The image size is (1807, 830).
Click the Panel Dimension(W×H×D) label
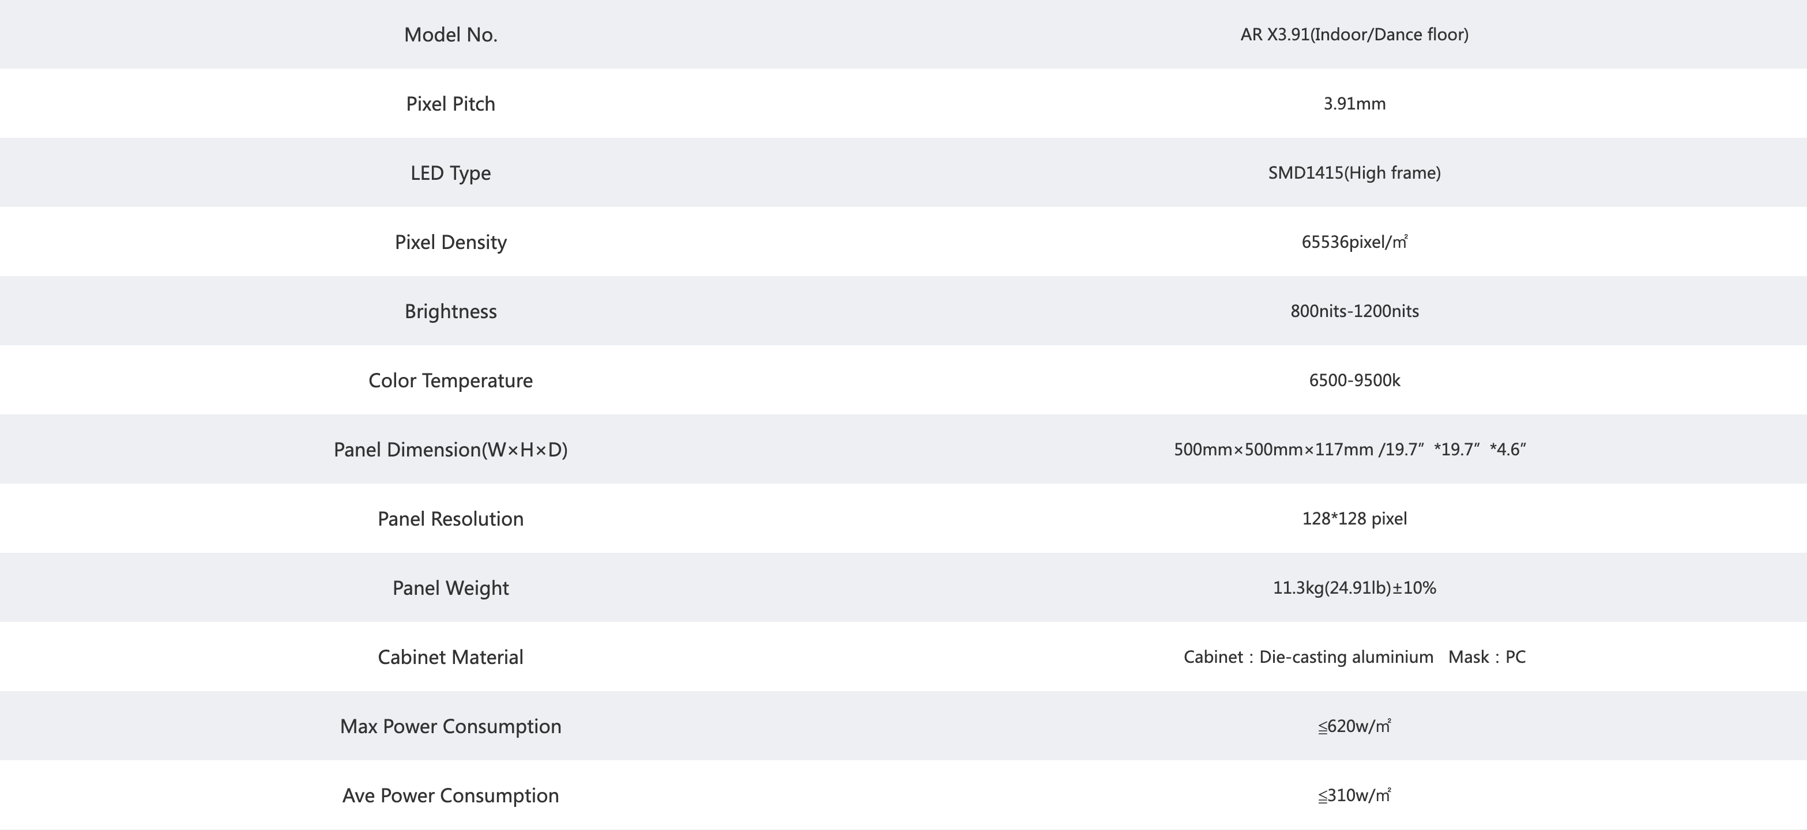point(450,450)
